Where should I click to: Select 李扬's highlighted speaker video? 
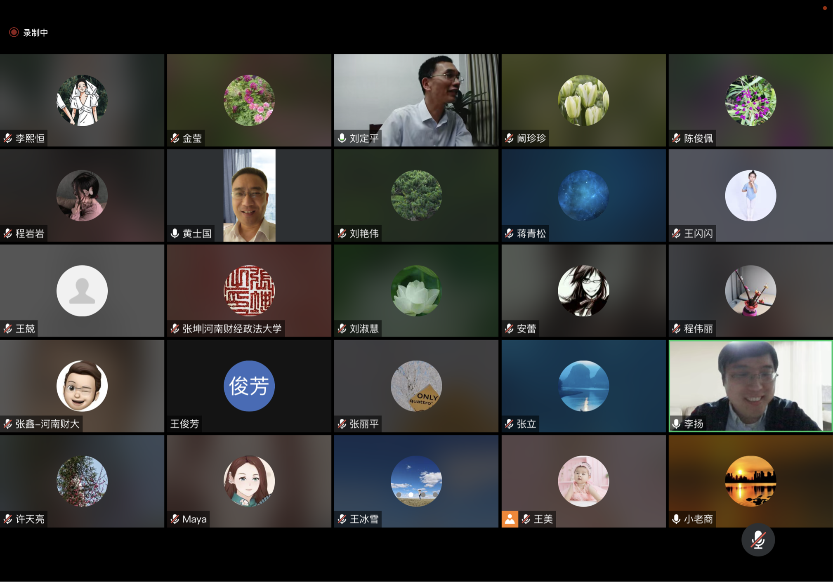[750, 386]
